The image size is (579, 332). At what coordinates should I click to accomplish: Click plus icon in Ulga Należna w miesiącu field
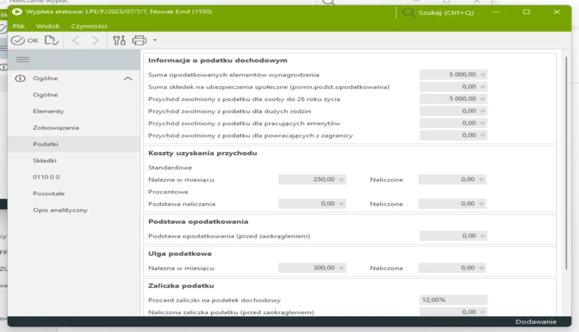coord(341,268)
